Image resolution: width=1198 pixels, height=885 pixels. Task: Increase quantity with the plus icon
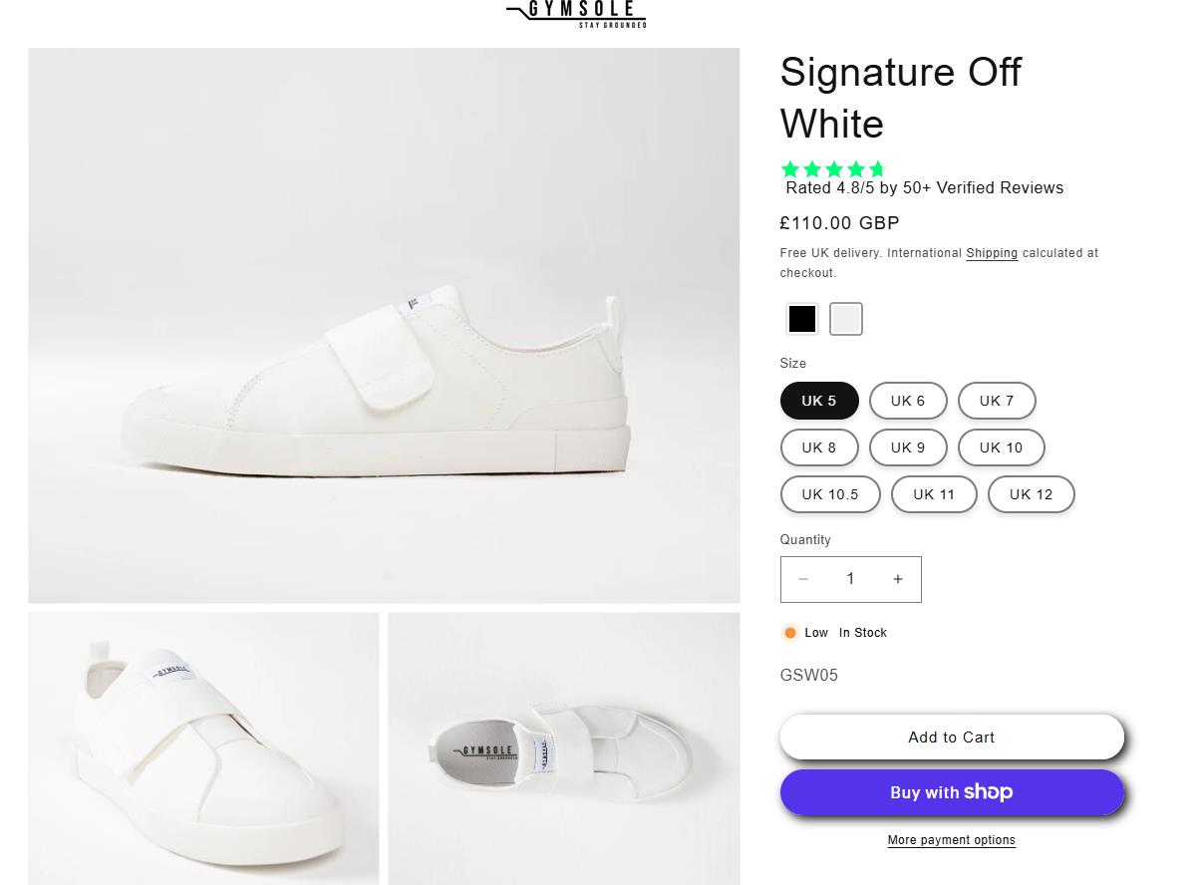(898, 579)
